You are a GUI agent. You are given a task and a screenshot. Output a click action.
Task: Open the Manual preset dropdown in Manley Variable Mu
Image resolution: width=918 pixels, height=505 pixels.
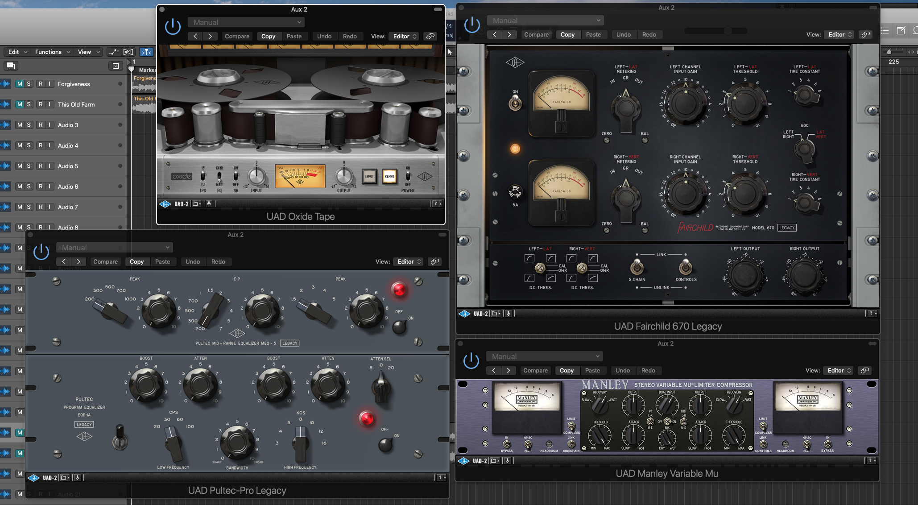pyautogui.click(x=545, y=356)
